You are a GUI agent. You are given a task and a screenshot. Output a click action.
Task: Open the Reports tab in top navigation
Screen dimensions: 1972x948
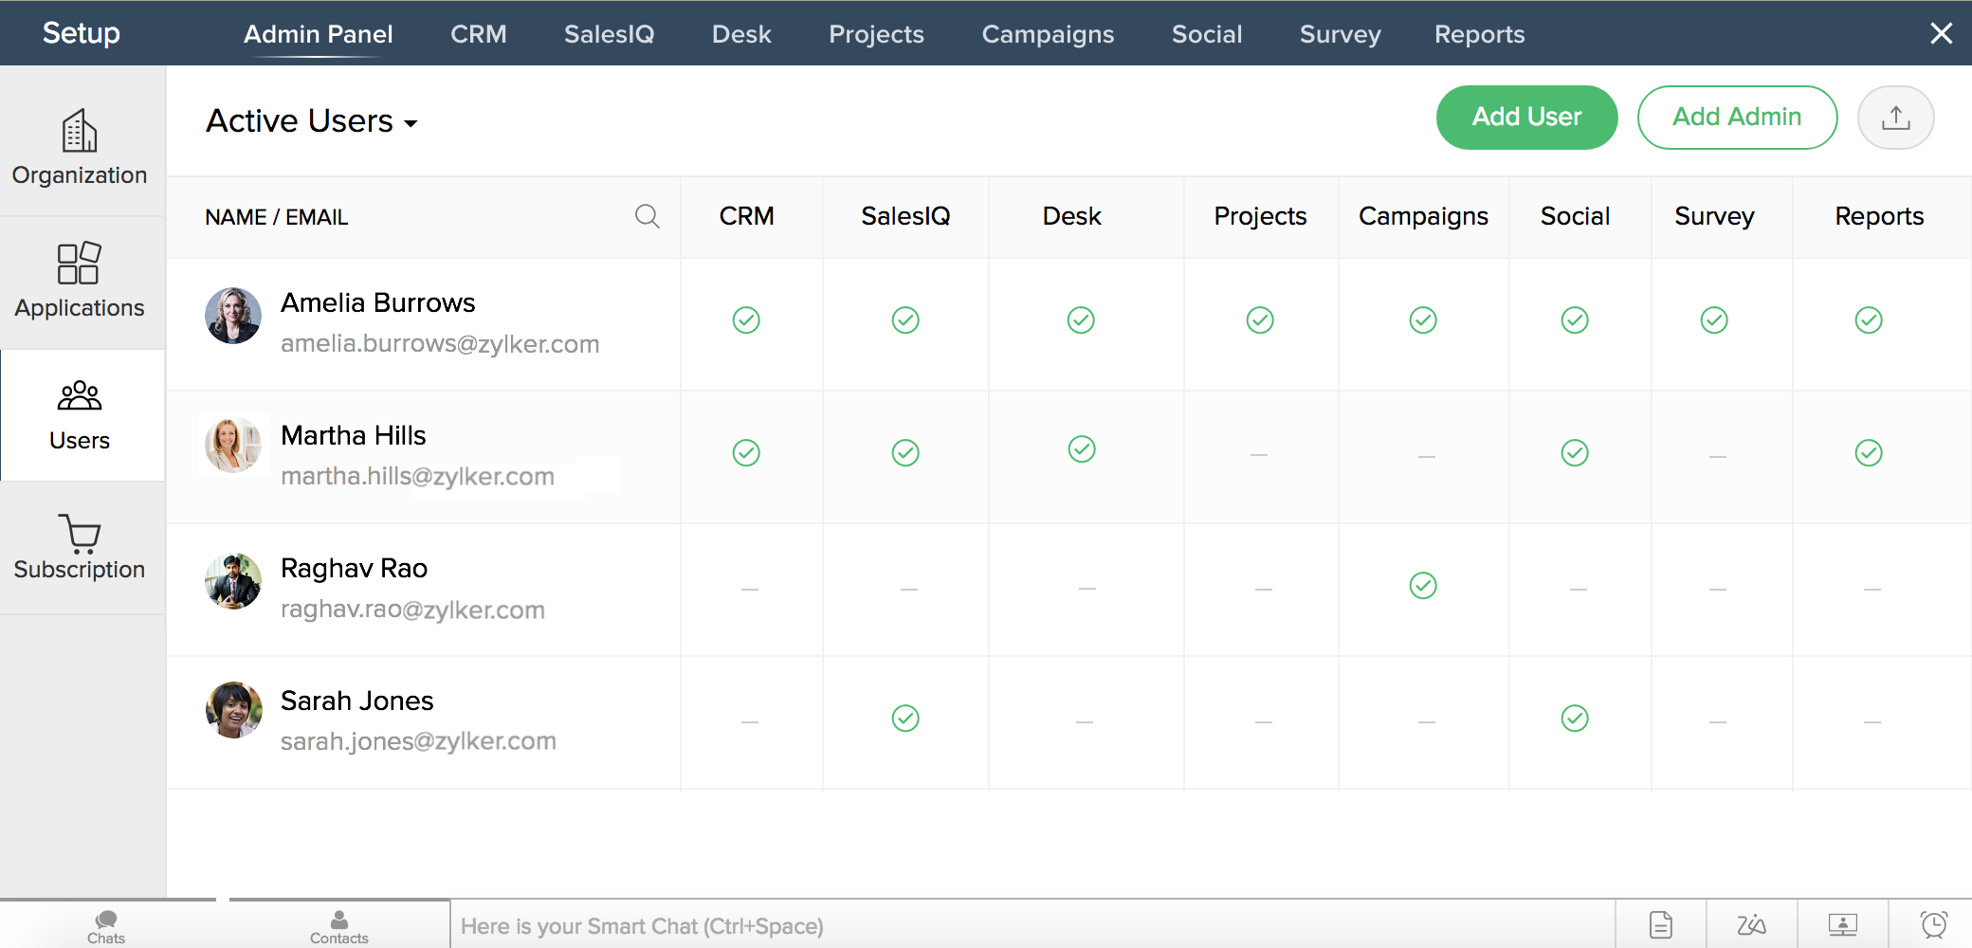click(1479, 34)
